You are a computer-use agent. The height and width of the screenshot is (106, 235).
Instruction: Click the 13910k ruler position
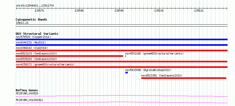point(159,11)
